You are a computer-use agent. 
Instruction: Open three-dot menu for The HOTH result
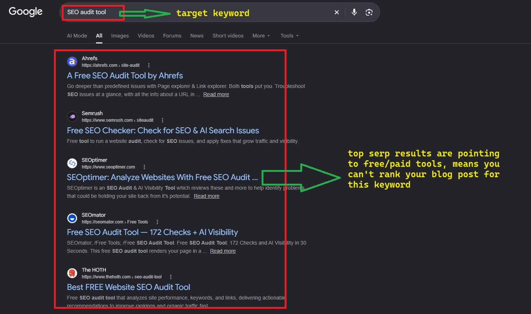[x=171, y=277]
